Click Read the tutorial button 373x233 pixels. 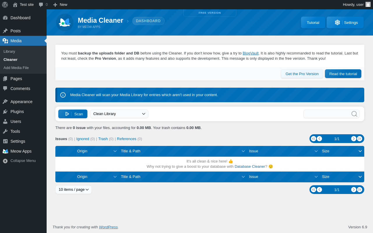343,74
